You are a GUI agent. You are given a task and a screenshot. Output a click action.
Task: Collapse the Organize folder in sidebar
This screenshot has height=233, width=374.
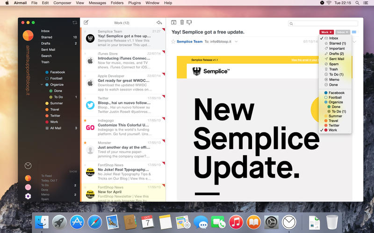[x=42, y=85]
